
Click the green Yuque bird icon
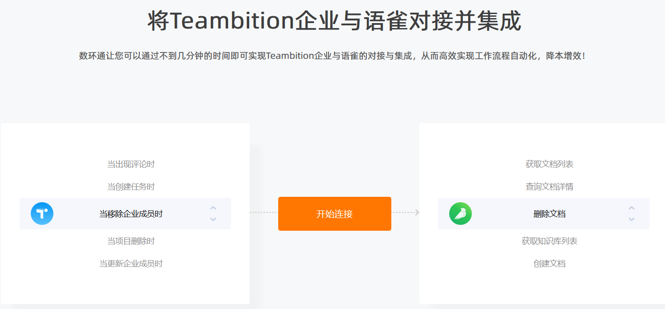pyautogui.click(x=461, y=214)
